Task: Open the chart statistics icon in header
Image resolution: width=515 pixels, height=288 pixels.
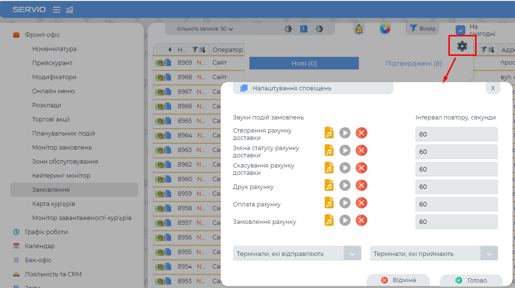Action: click(70, 10)
